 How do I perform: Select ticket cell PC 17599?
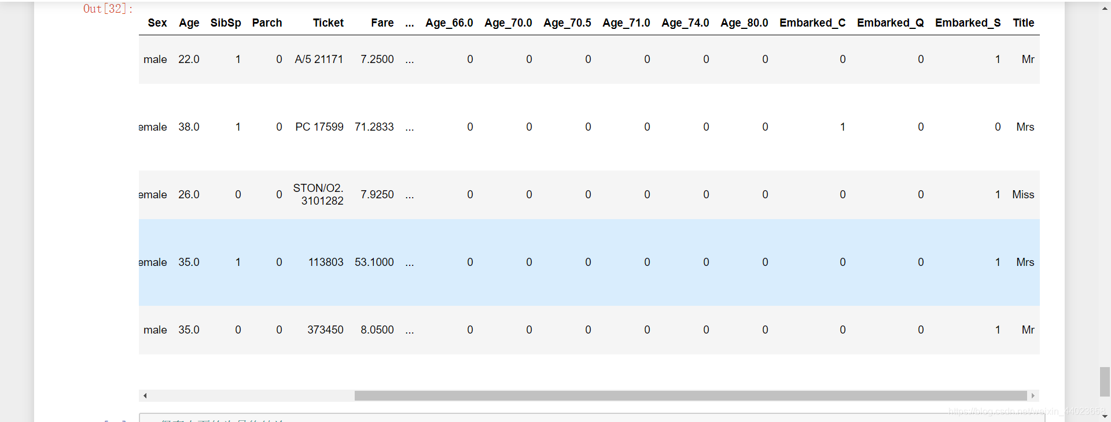click(x=319, y=127)
